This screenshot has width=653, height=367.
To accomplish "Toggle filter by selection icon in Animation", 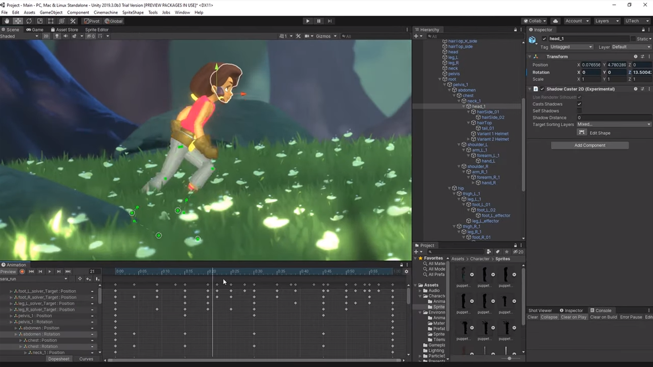I will (80, 279).
